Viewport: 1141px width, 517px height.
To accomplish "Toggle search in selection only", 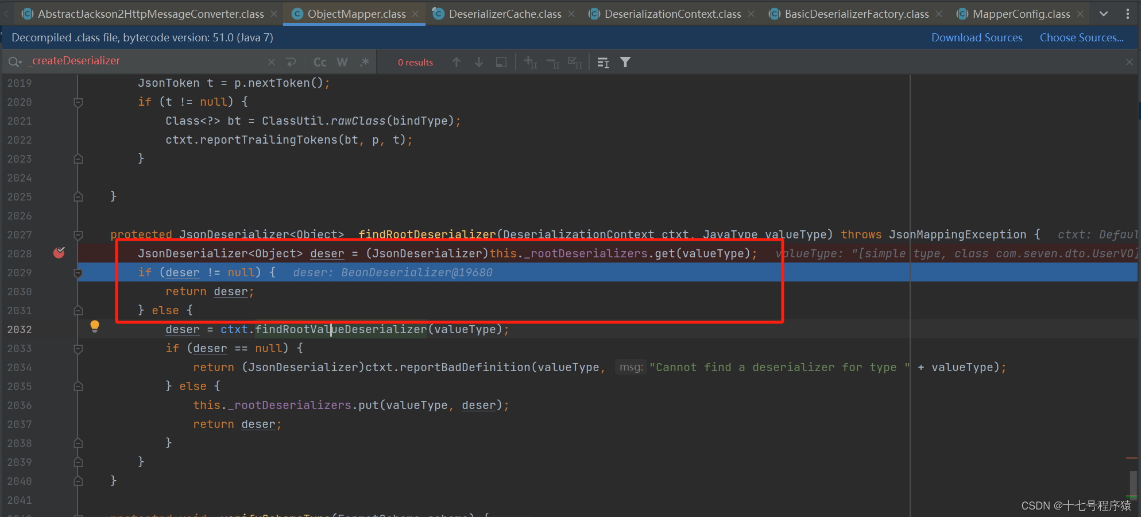I will 603,62.
